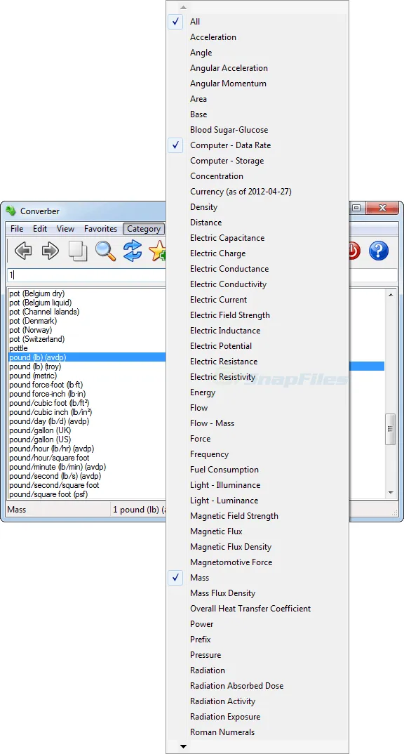Screen dimensions: 404x754
Task: Select pound (lb) (troy) unit
Action: pos(35,366)
